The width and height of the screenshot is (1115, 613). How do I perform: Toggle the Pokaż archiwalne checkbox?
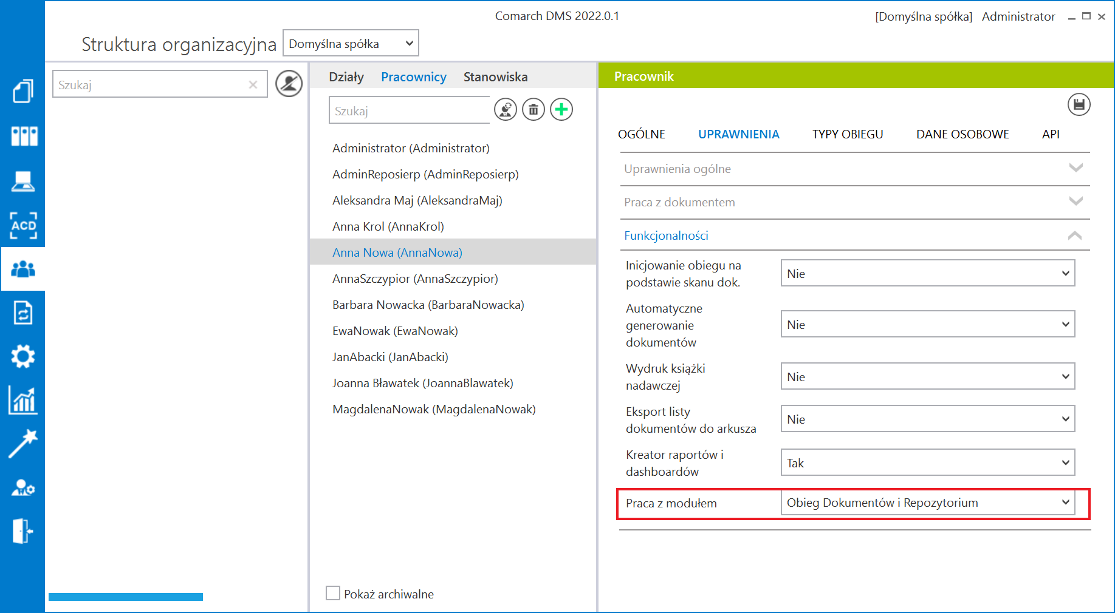pyautogui.click(x=333, y=593)
